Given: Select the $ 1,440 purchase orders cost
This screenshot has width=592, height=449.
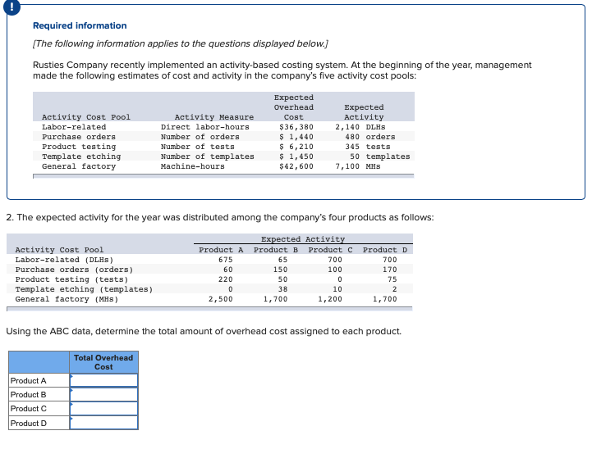Looking at the screenshot, I should 296,137.
